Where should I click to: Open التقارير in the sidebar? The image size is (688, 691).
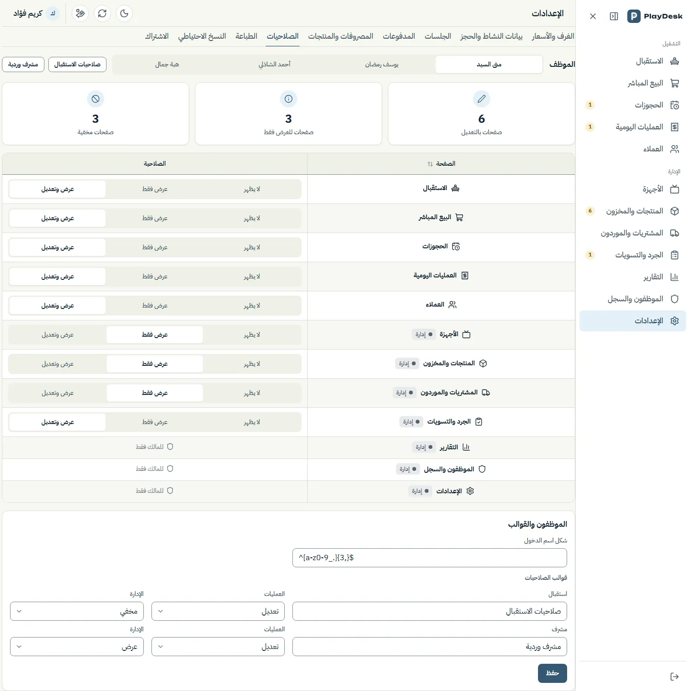coord(633,277)
